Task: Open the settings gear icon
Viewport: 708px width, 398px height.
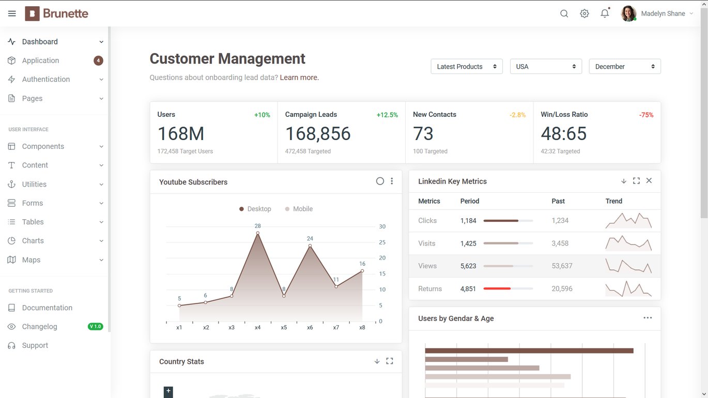Action: tap(584, 14)
